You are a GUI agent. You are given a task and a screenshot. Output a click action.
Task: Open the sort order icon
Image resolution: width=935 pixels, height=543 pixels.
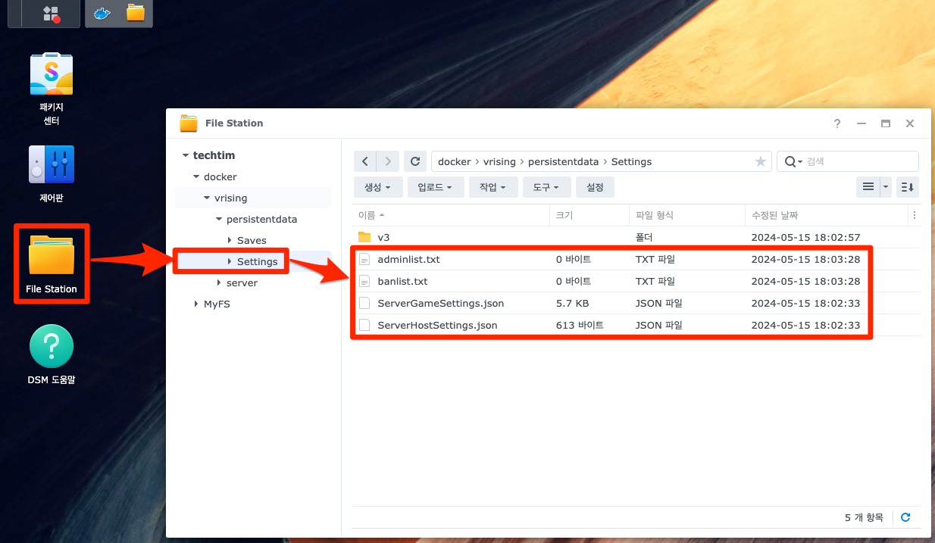point(907,186)
